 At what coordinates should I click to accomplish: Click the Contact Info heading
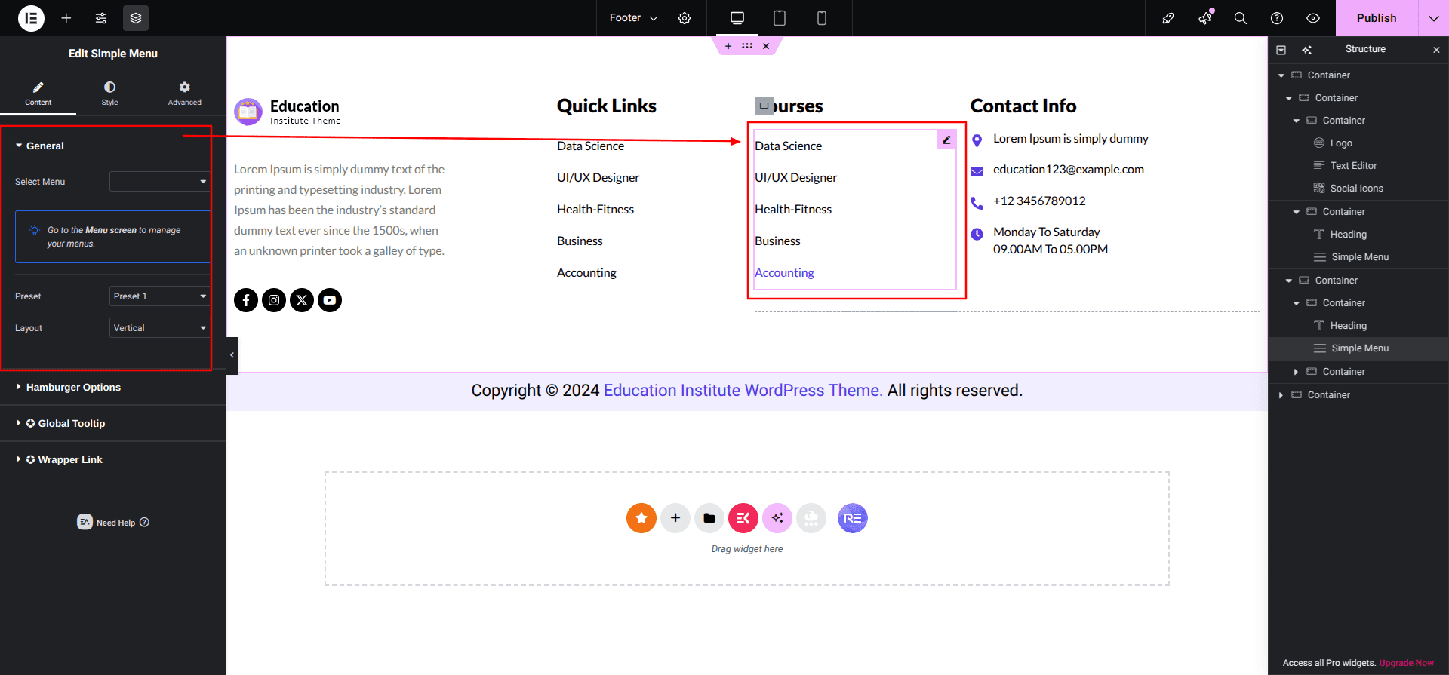[1023, 106]
